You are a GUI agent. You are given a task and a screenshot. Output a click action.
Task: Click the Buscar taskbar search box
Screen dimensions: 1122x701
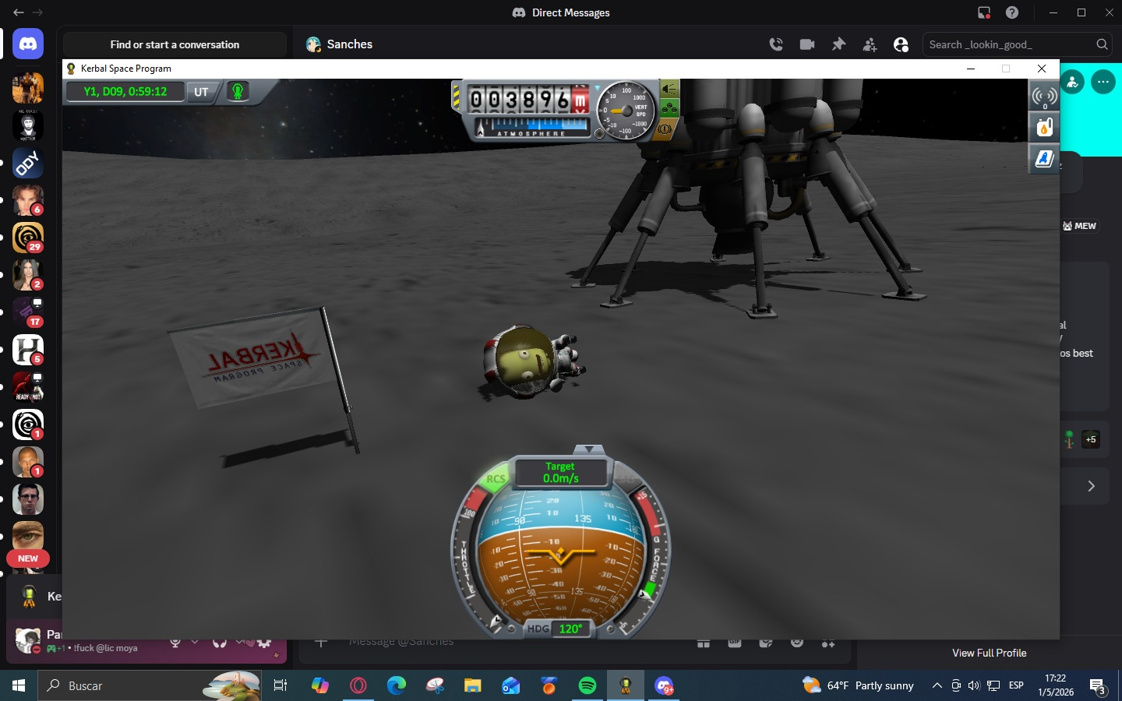pyautogui.click(x=150, y=685)
